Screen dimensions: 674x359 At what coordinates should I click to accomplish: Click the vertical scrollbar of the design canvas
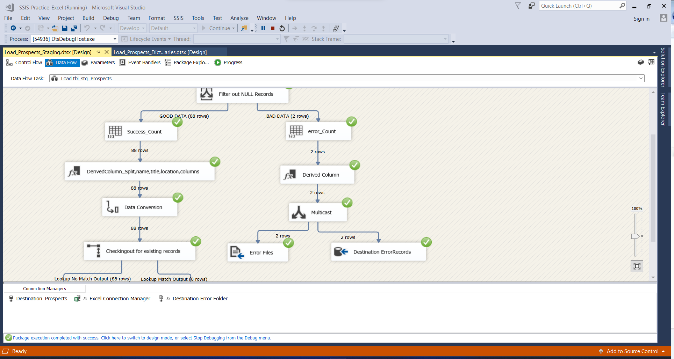coord(653,188)
